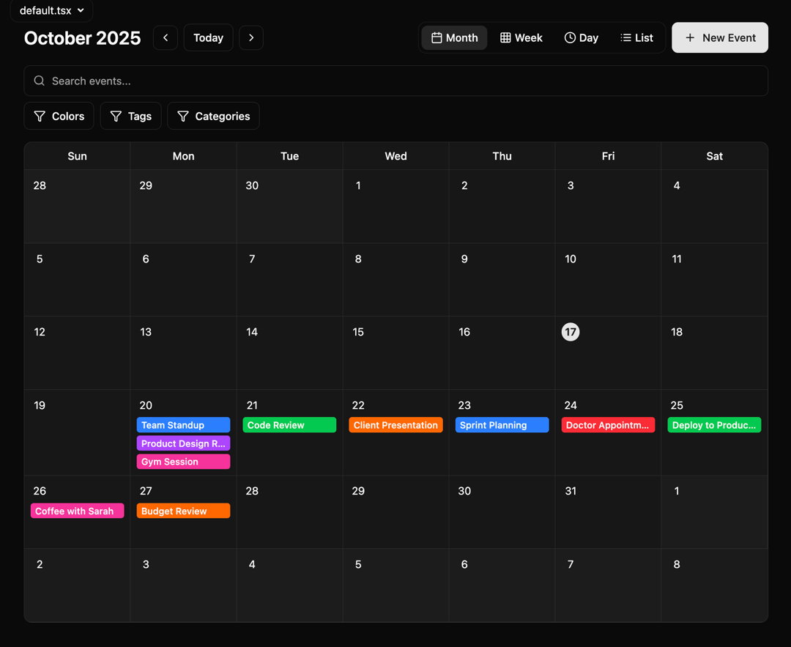Open the Client Presentation event

point(396,425)
